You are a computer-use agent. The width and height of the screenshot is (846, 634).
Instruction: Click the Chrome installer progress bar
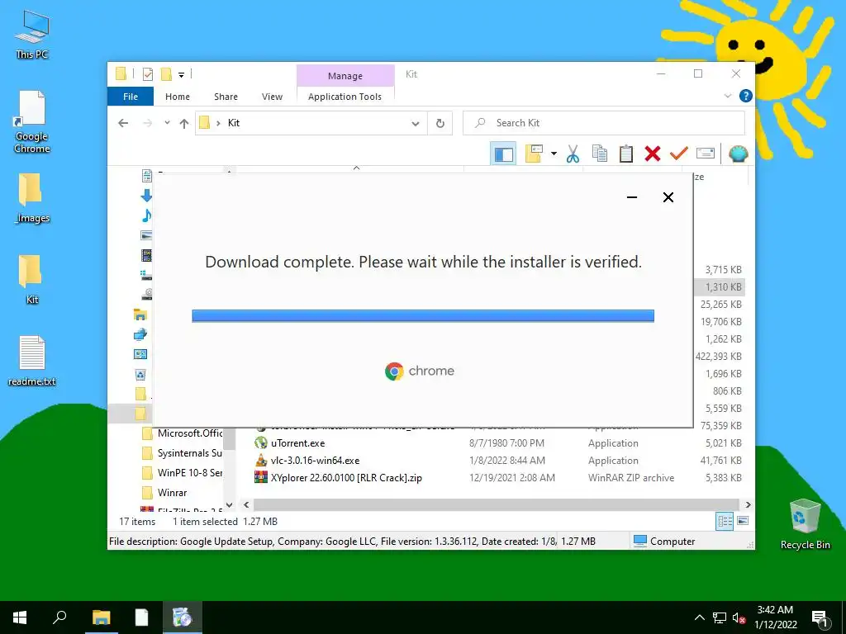coord(423,316)
